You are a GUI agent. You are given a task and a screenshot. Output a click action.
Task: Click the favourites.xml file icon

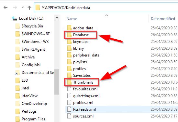69,89
